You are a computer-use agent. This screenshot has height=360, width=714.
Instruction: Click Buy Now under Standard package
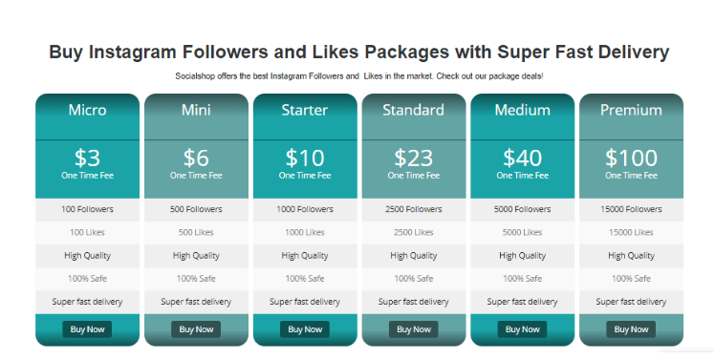[414, 329]
